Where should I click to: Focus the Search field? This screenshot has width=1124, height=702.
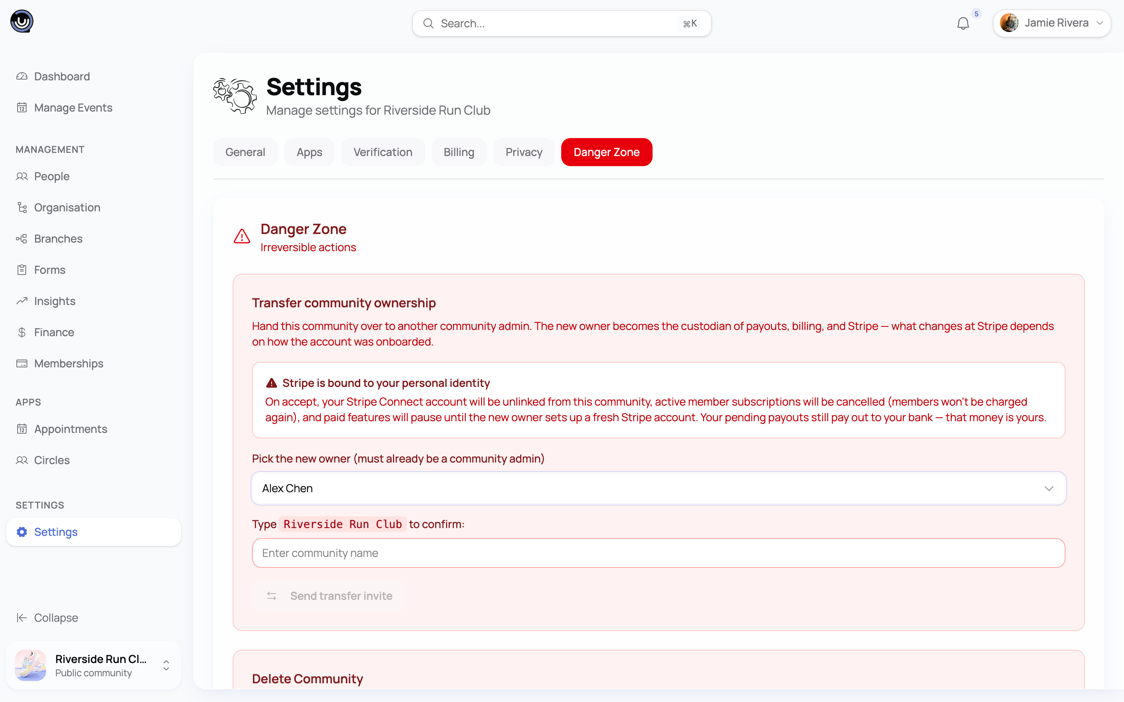point(562,23)
